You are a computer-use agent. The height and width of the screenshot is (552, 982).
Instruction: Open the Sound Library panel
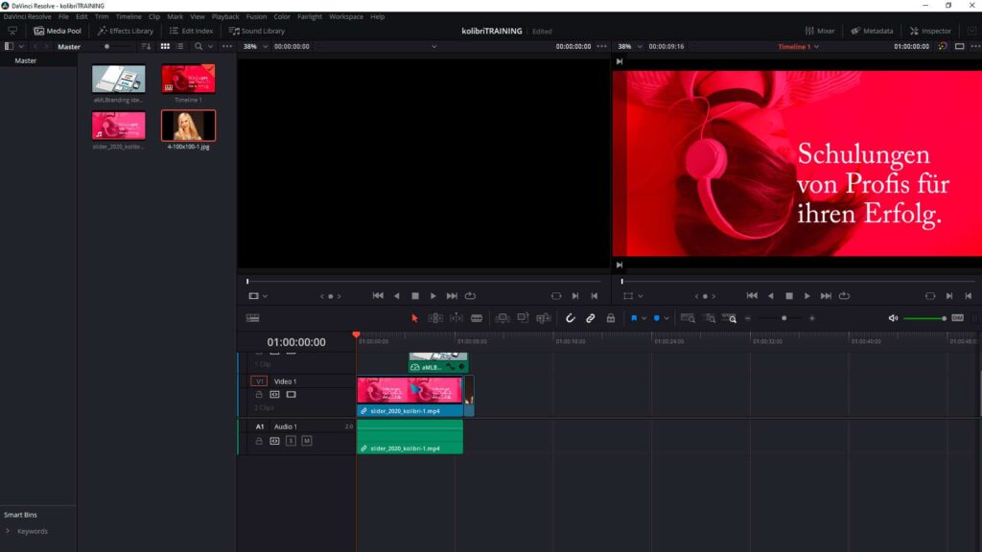click(257, 31)
